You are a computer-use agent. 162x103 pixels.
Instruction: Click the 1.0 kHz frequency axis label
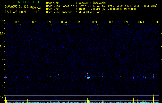[x=2, y=47]
